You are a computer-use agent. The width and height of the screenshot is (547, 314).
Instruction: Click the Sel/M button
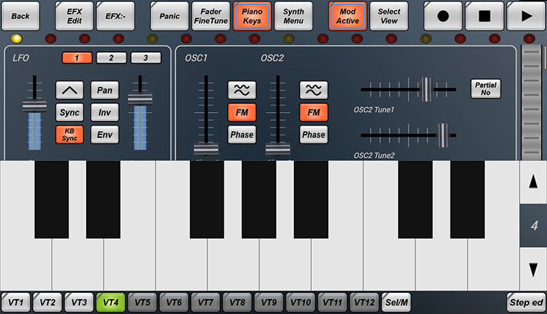point(397,302)
